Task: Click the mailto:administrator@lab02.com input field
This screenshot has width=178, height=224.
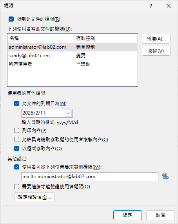Action: point(90,177)
